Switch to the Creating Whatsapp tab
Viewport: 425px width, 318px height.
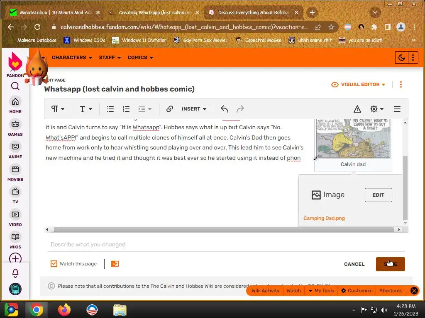point(154,12)
